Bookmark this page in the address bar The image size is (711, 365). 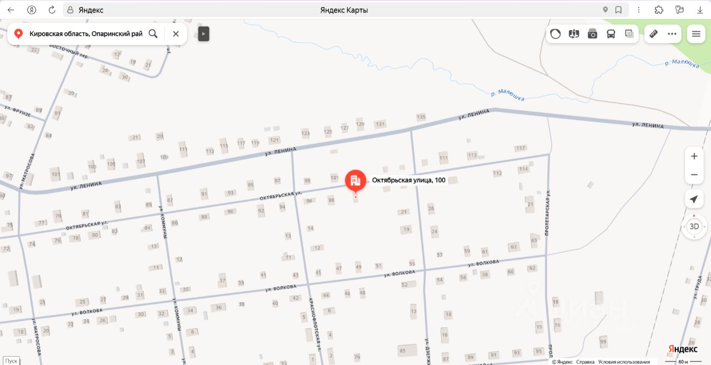(618, 10)
